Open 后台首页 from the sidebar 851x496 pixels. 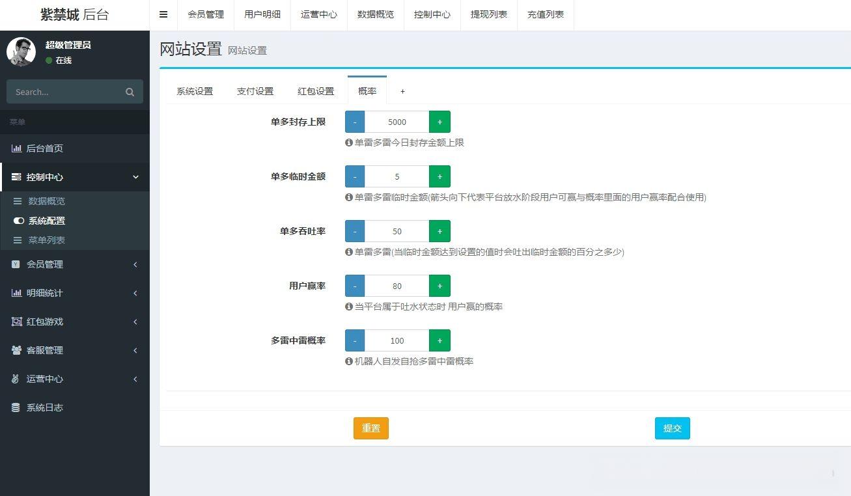pyautogui.click(x=44, y=148)
